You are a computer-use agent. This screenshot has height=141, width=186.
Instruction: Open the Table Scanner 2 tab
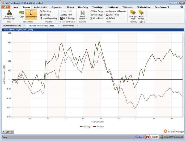pyautogui.click(x=162, y=7)
